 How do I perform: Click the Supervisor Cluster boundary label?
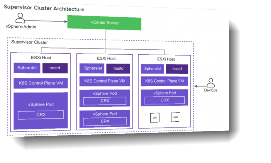[29, 42]
